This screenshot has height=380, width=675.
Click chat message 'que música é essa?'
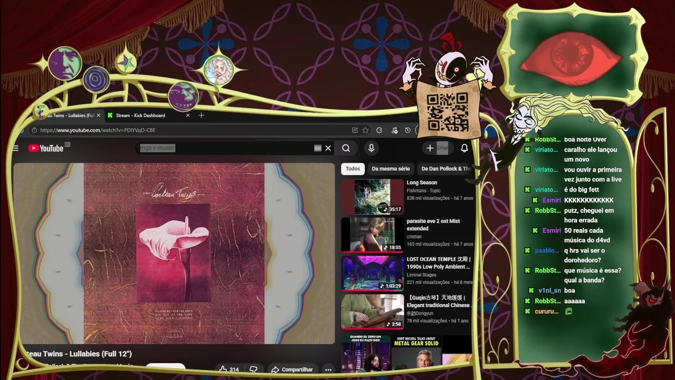tap(593, 275)
